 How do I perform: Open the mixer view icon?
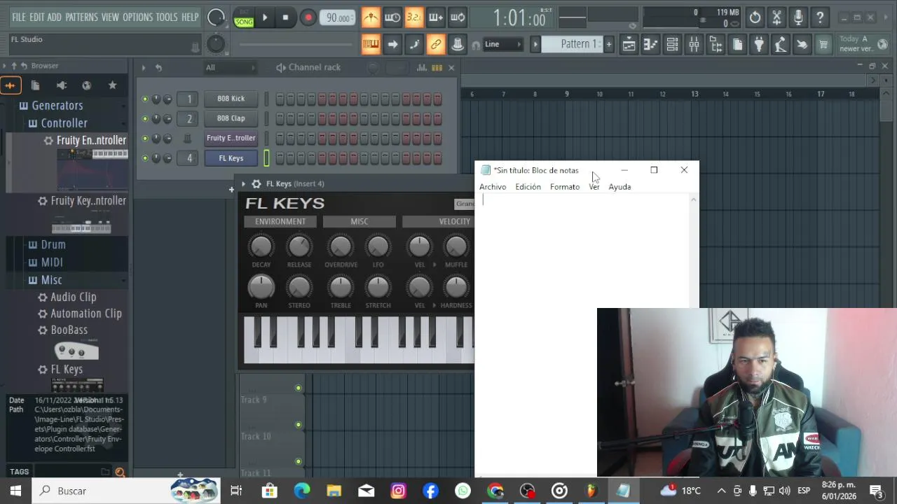(x=694, y=45)
